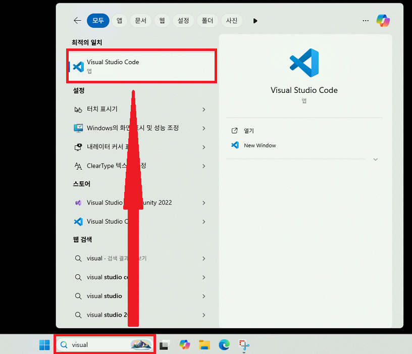This screenshot has height=354, width=412.
Task: Expand chevron for 'visual studio' suggestion
Action: point(203,296)
